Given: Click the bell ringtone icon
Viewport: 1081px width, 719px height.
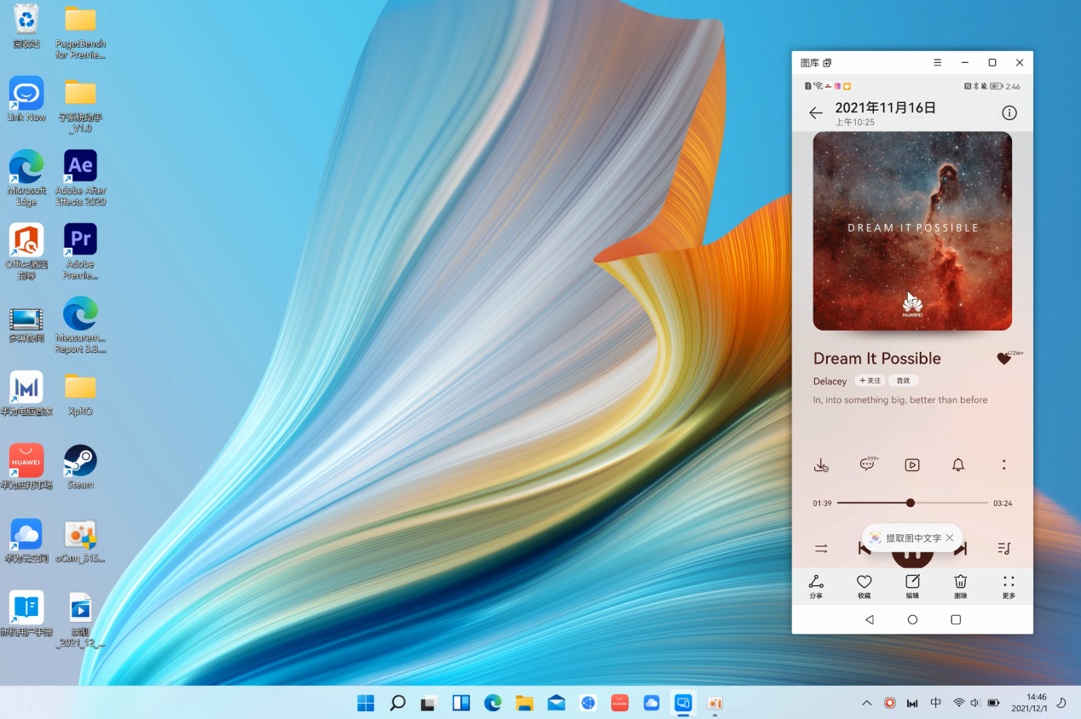Looking at the screenshot, I should pyautogui.click(x=958, y=465).
